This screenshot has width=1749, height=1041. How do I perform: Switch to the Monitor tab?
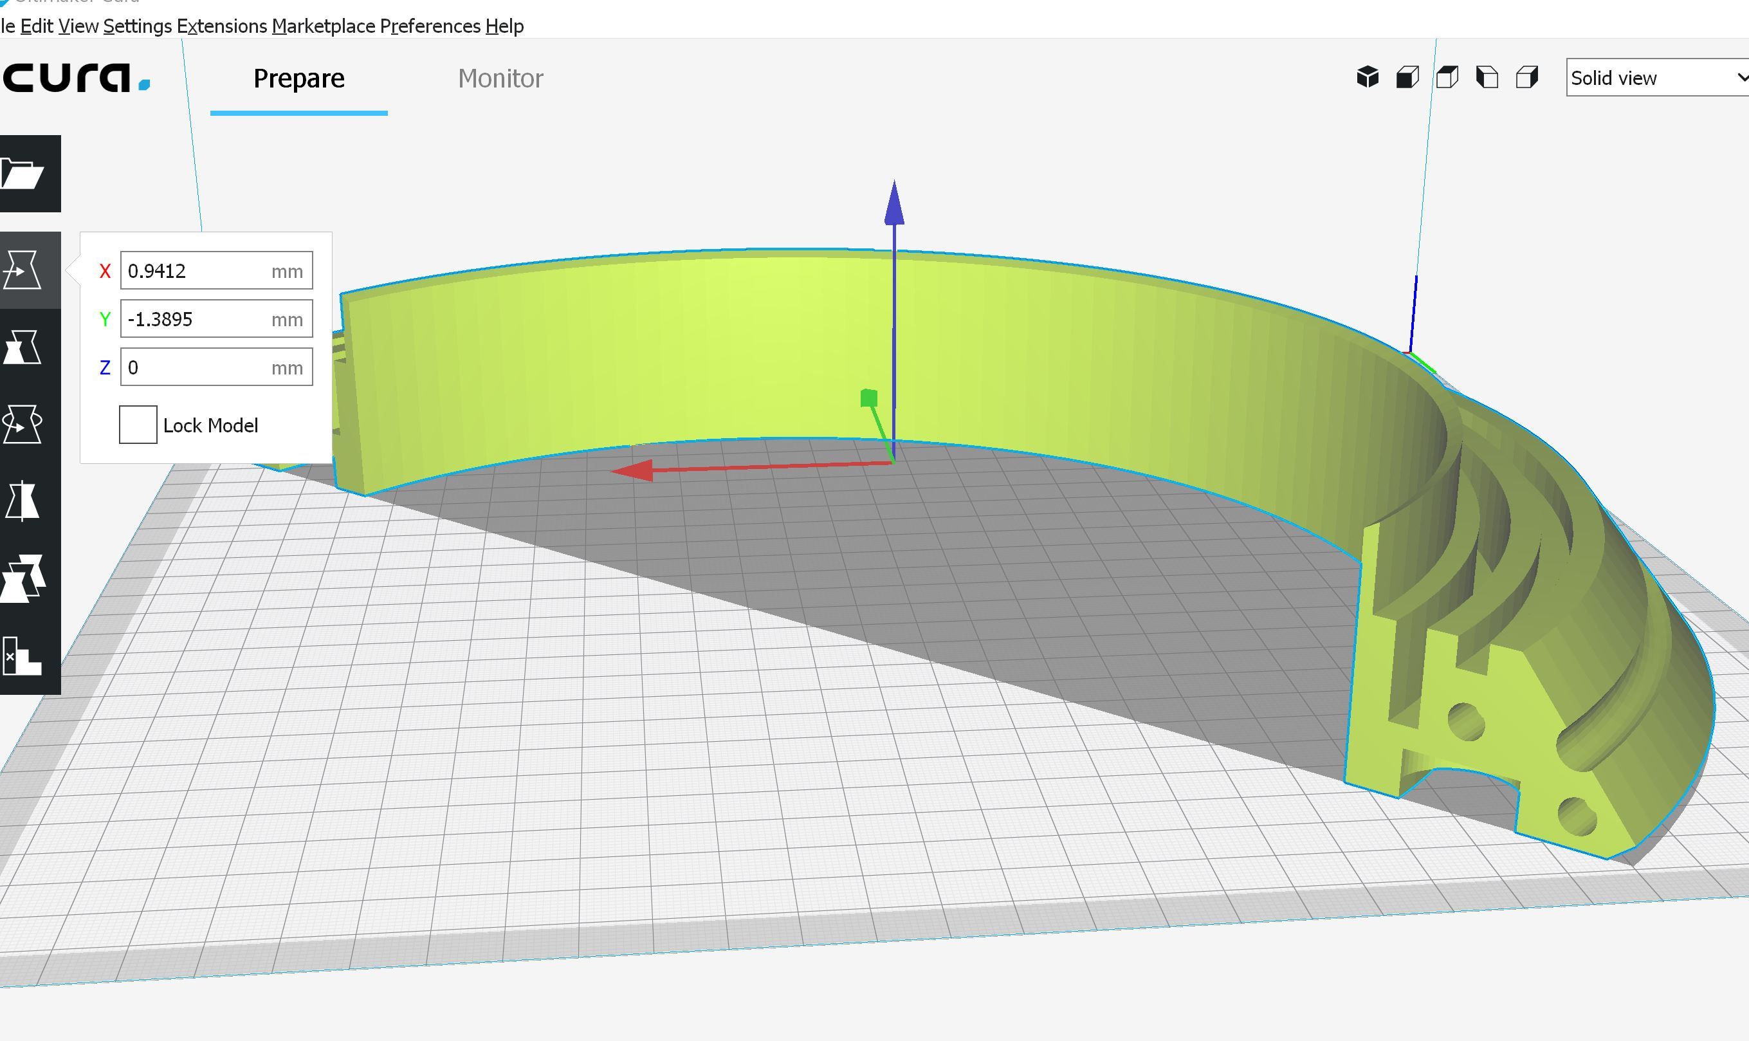500,78
